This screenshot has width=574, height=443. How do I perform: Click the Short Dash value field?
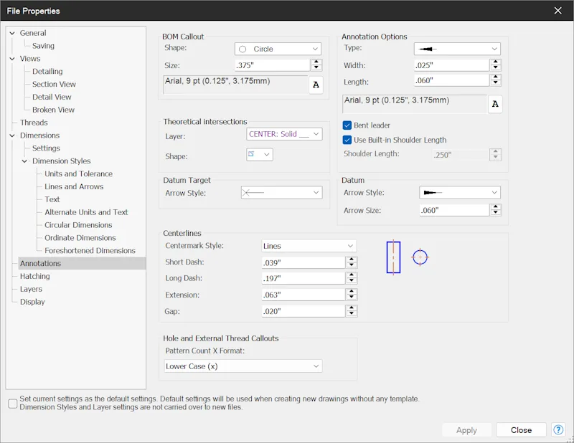pos(303,262)
